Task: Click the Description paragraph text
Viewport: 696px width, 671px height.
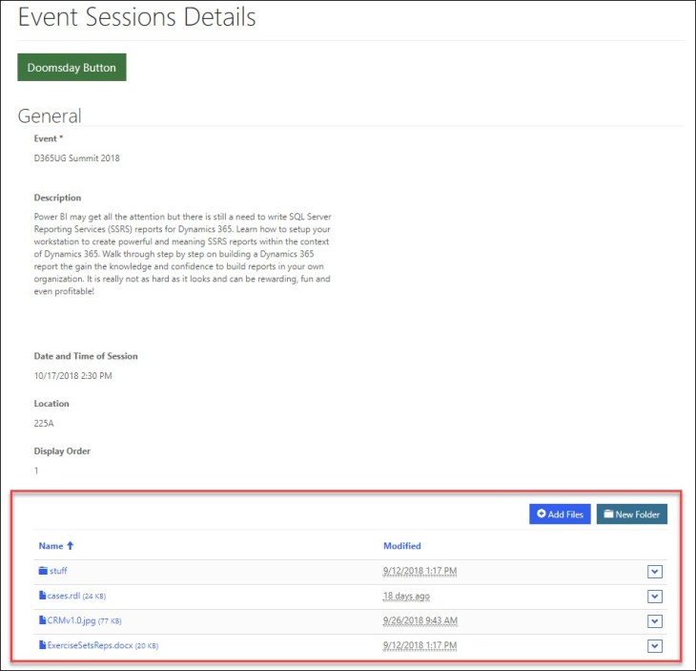Action: click(x=182, y=254)
